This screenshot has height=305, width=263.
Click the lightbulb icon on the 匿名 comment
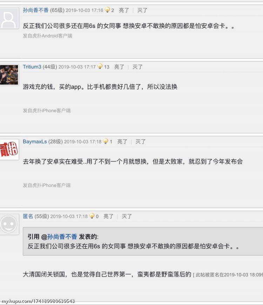tap(92, 216)
